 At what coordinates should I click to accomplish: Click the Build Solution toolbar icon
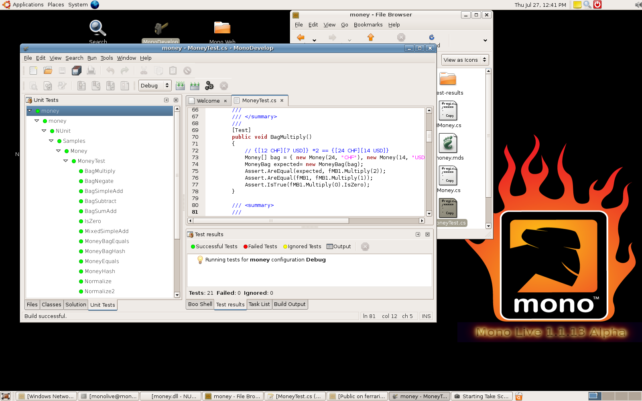pyautogui.click(x=180, y=86)
